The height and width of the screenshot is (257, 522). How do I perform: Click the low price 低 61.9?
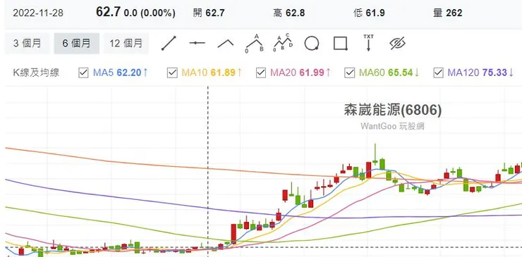[x=369, y=13]
